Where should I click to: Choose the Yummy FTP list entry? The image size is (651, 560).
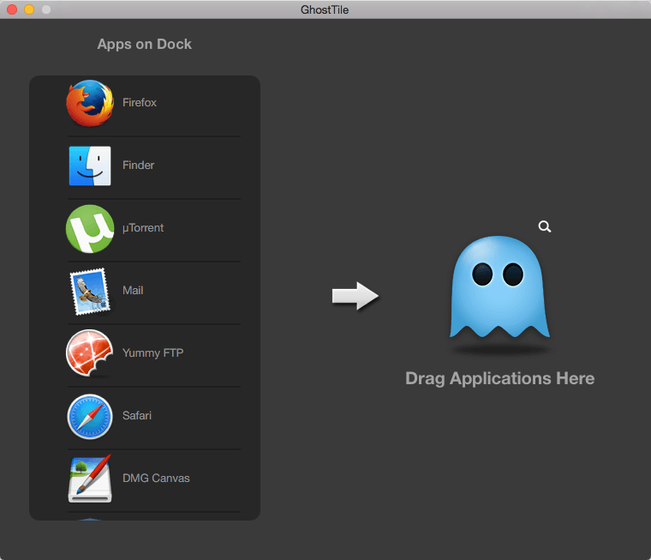[152, 353]
